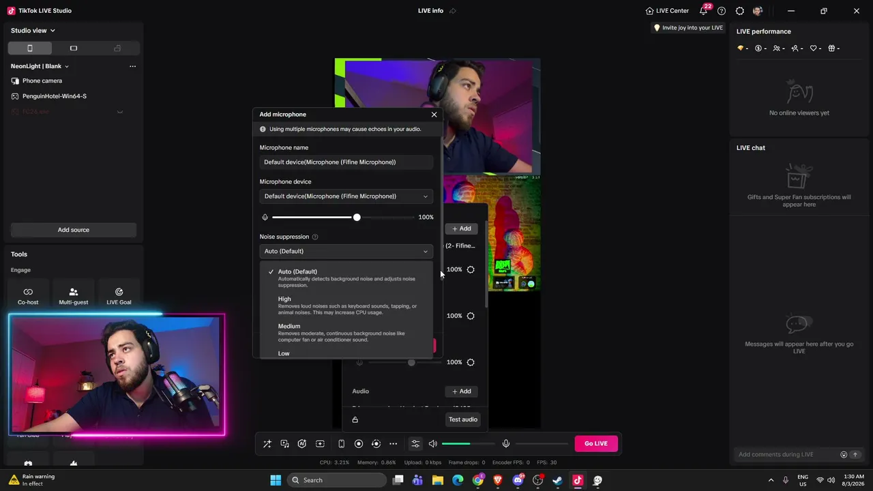The height and width of the screenshot is (491, 873).
Task: Switch to landscape layout
Action: [x=74, y=48]
